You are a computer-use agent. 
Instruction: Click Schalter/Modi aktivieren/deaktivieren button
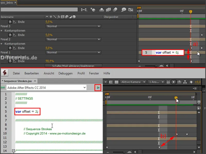73,66
